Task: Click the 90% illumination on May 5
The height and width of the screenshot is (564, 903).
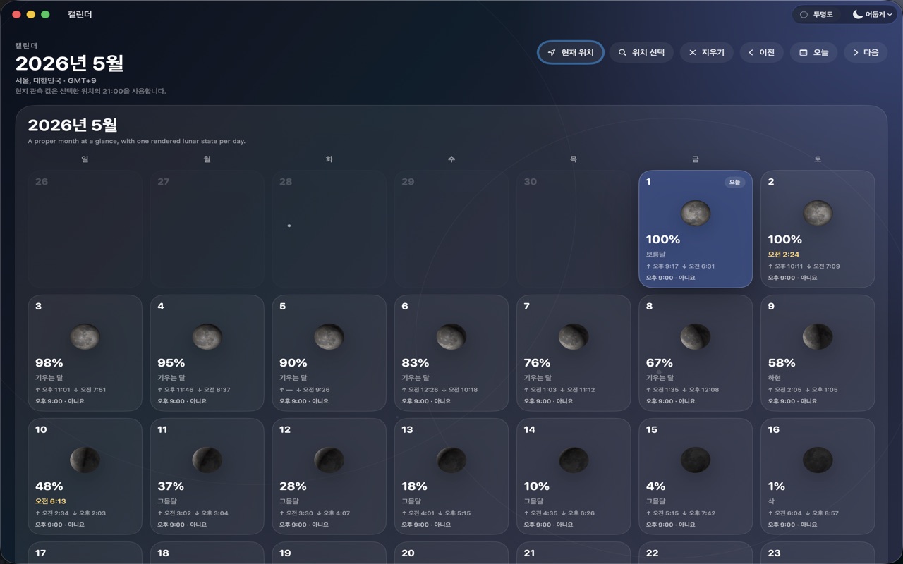Action: tap(293, 363)
